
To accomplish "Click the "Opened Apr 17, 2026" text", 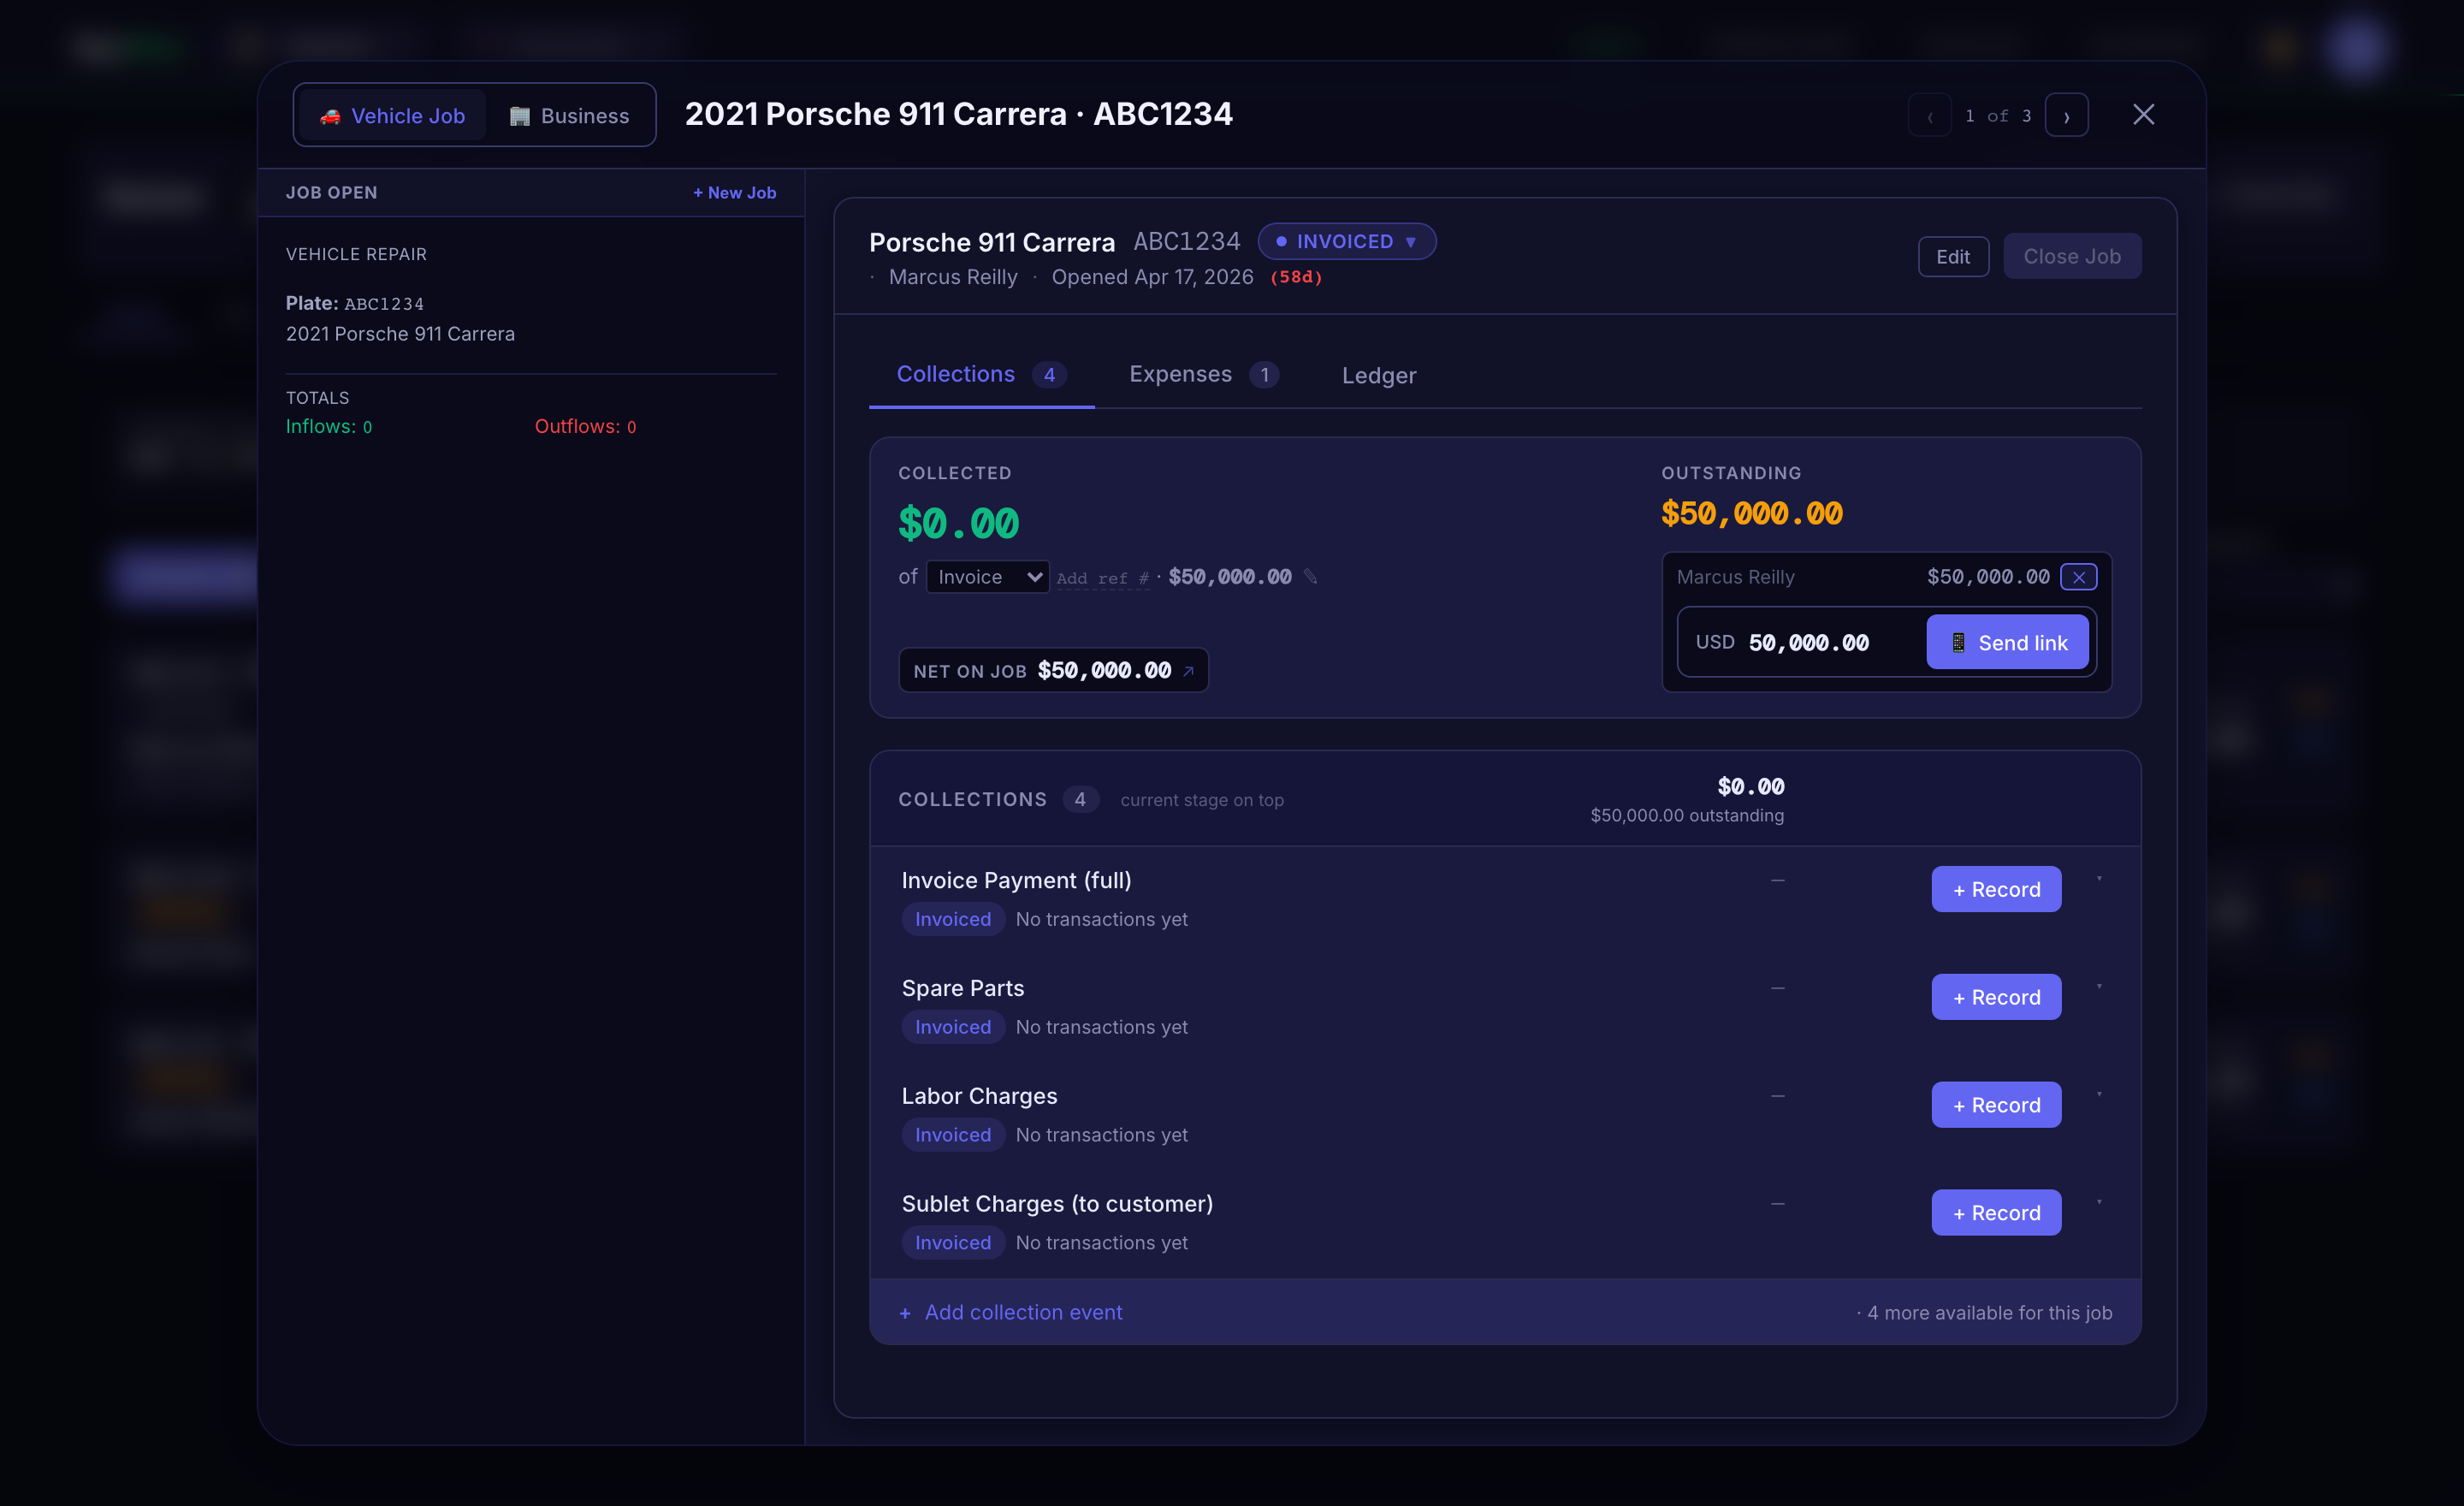I will point(1152,277).
